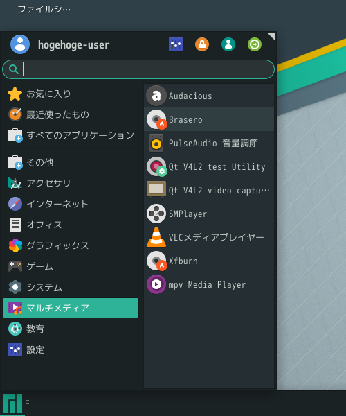Launch mpv Media Player purple icon
346x416 pixels.
tap(156, 284)
